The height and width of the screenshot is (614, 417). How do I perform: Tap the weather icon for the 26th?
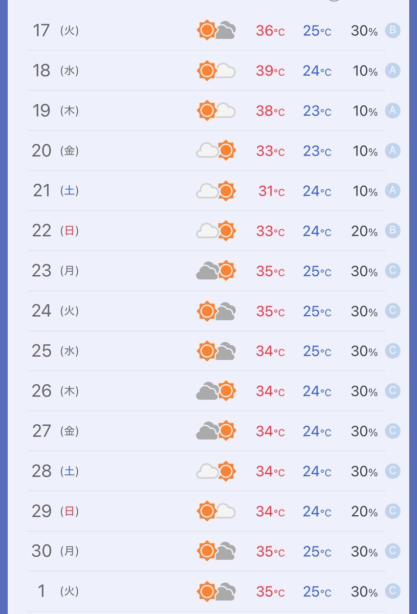tap(216, 391)
